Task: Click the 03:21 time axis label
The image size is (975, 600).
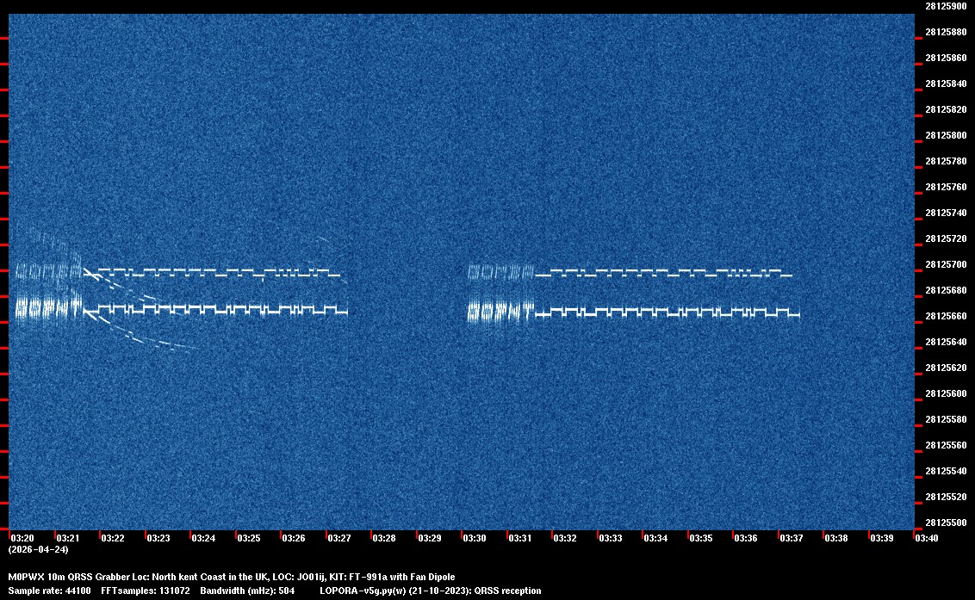Action: (68, 538)
